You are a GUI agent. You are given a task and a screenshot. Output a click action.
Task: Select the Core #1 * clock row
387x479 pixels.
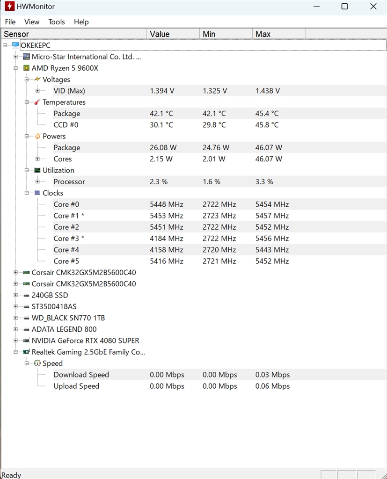click(x=219, y=216)
